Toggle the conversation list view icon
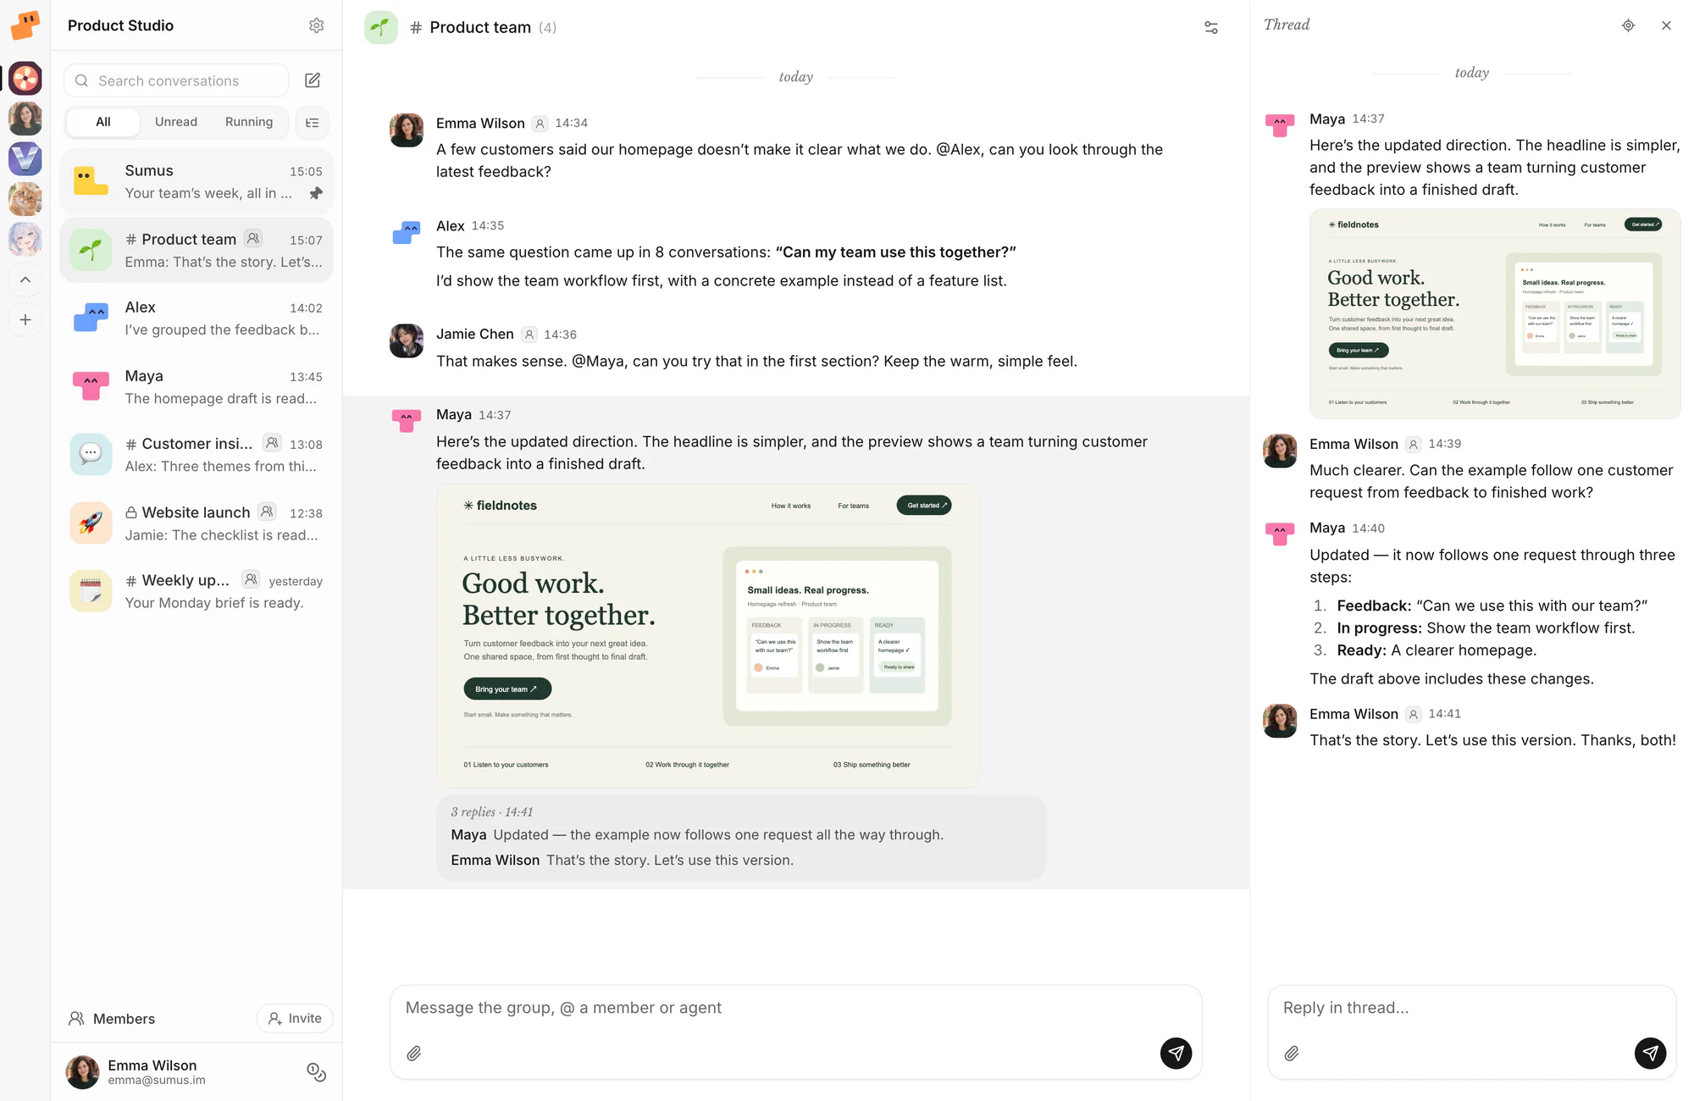Screen dimensions: 1694x1101 (x=313, y=123)
